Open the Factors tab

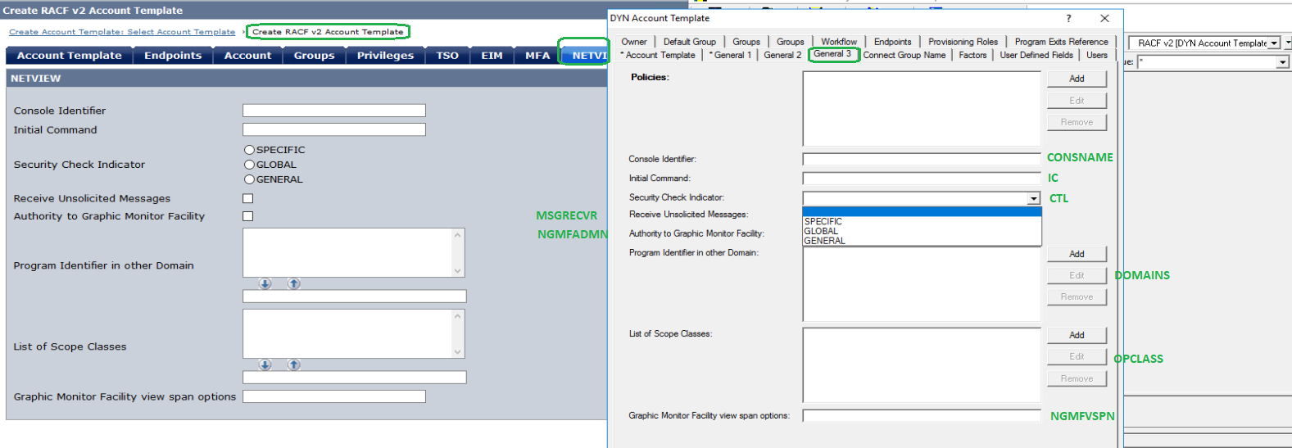(972, 55)
